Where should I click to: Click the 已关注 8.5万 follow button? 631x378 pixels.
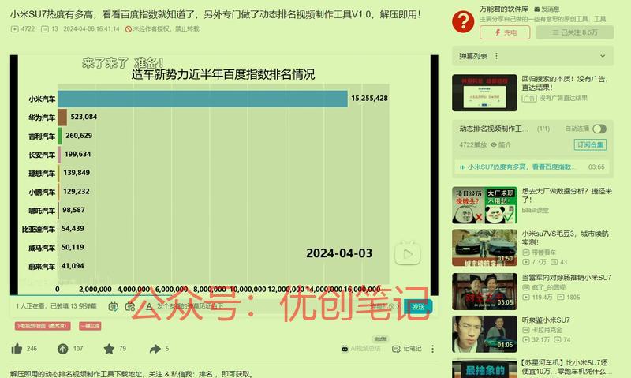575,32
